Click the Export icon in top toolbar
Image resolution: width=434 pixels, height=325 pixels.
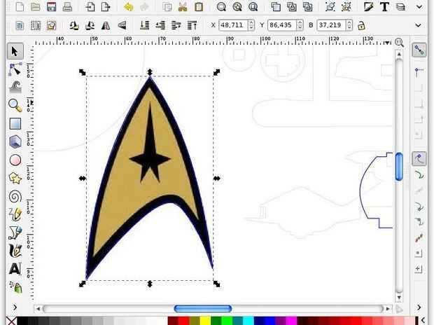pos(106,6)
